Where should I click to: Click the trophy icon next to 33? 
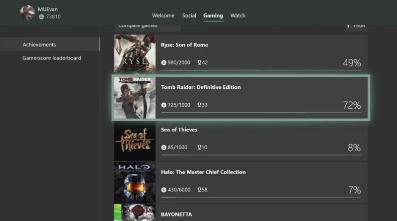(199, 105)
